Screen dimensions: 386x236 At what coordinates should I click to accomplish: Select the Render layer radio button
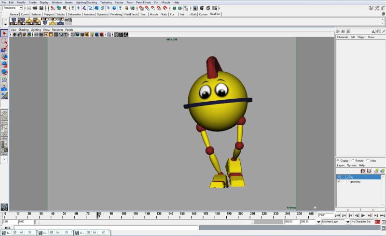click(353, 160)
